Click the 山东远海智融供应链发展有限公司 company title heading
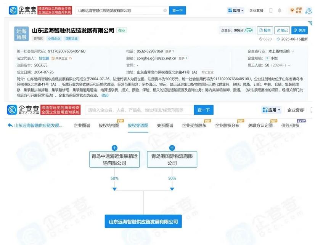 click(73, 30)
